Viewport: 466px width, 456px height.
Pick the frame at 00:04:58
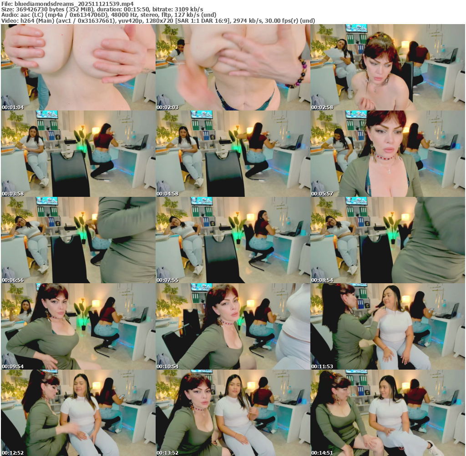click(233, 154)
